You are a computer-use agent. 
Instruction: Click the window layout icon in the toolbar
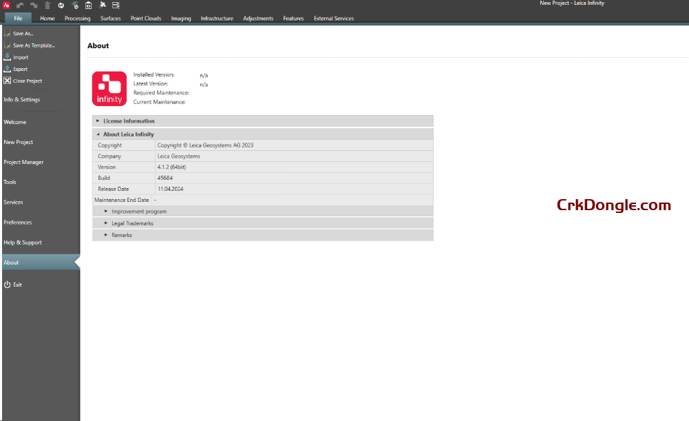click(x=116, y=6)
